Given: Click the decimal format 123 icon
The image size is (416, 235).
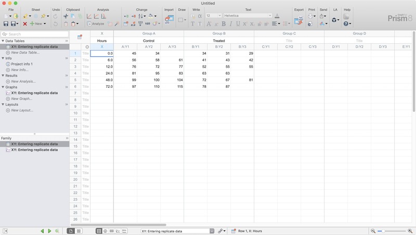Looking at the screenshot, I should coord(140,24).
